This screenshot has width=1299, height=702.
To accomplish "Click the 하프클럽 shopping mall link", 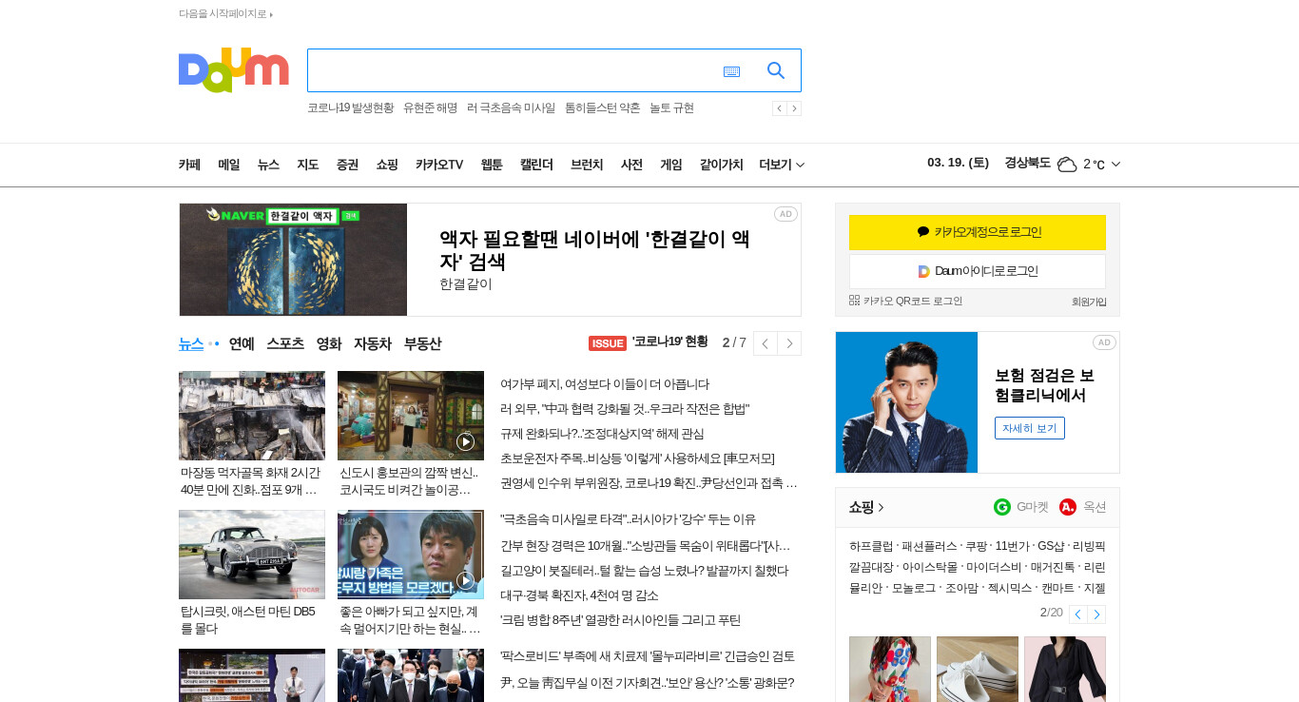I will click(x=871, y=546).
